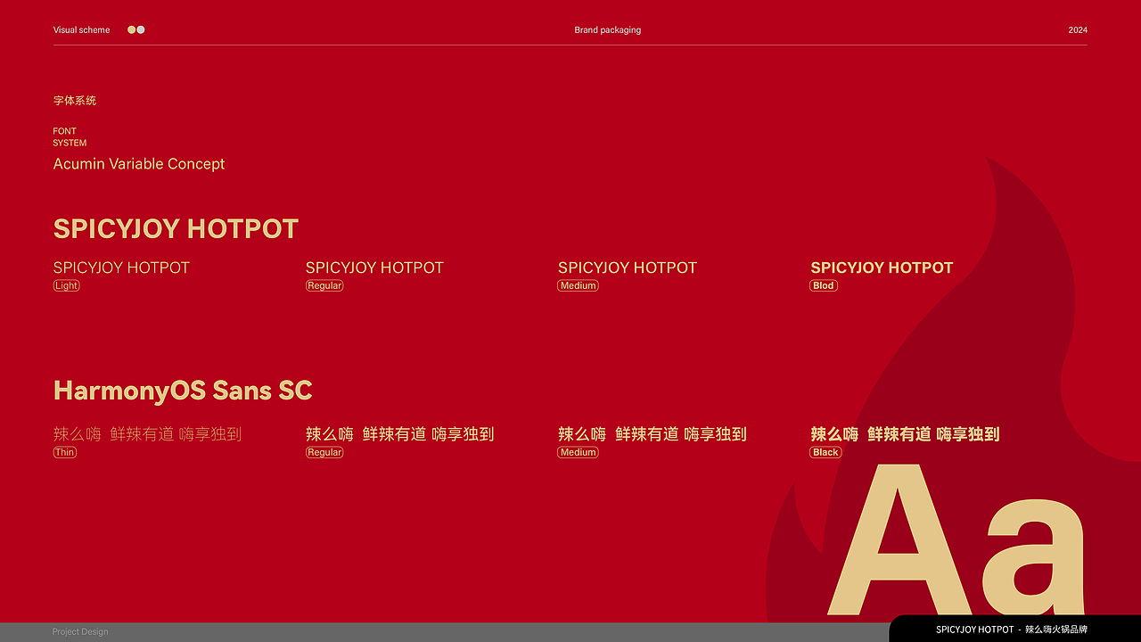Click the Chinese slogan above Black tag

[x=905, y=434]
